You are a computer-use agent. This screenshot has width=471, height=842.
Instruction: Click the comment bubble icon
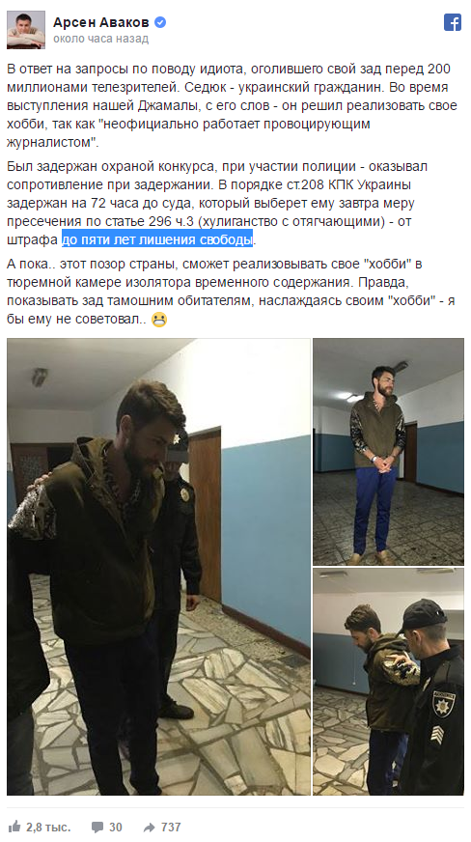click(97, 827)
